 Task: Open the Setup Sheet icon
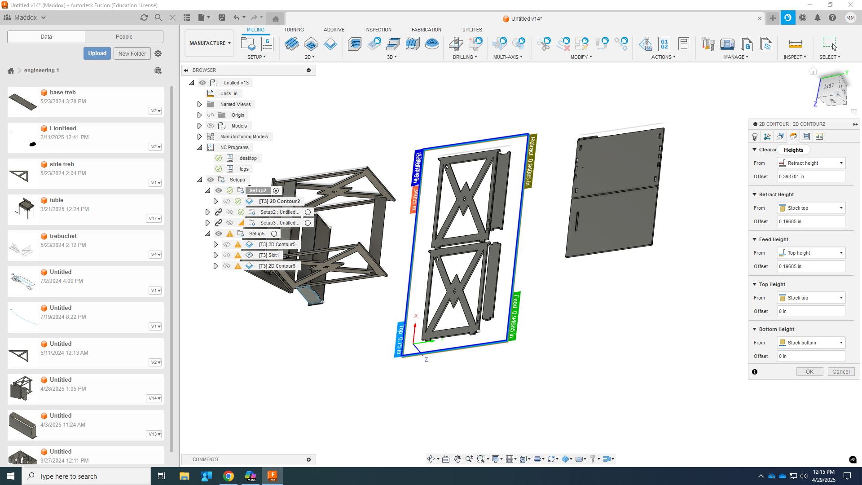[x=684, y=44]
